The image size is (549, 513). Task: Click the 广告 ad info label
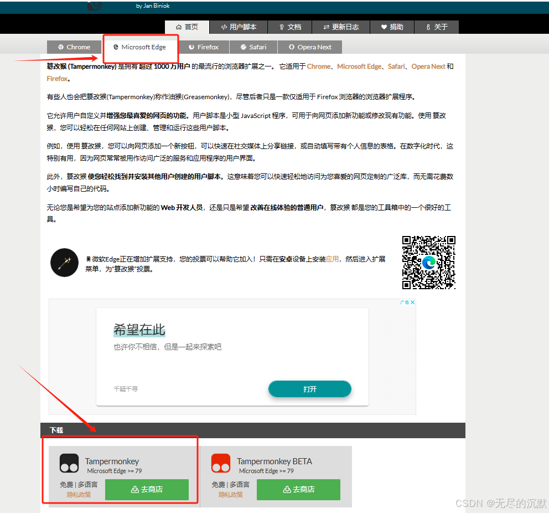(x=405, y=302)
